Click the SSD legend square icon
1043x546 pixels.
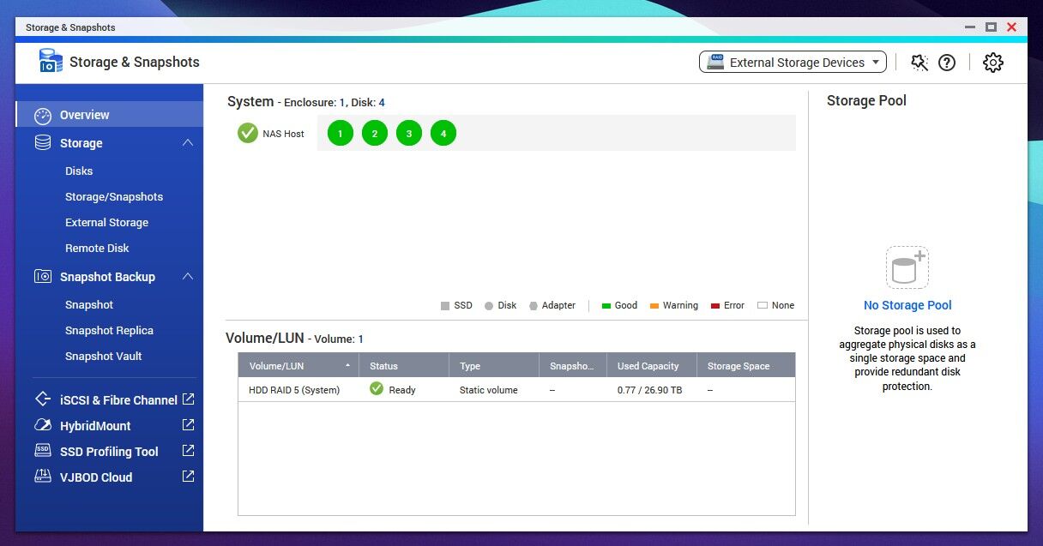(445, 305)
